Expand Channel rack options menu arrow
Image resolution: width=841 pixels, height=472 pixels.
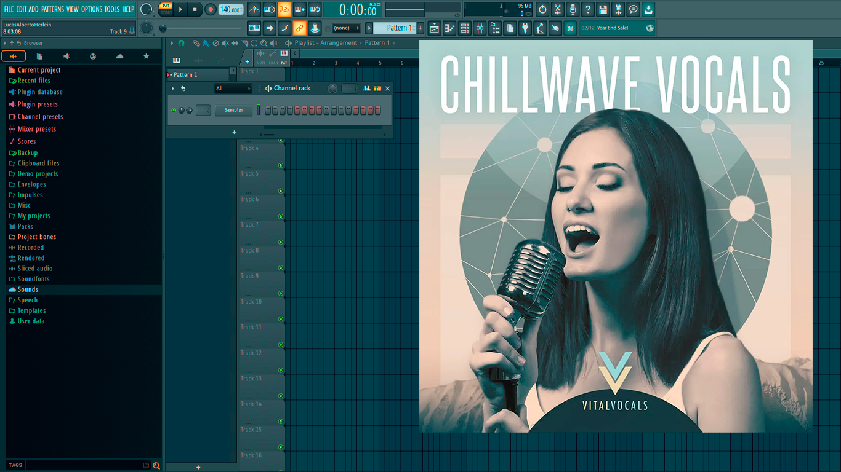173,88
